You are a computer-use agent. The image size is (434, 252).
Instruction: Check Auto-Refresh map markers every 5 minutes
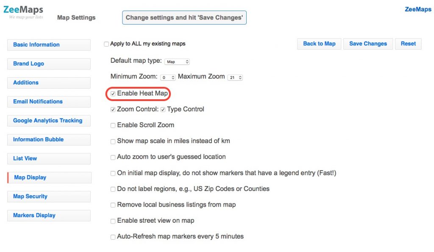pos(113,237)
